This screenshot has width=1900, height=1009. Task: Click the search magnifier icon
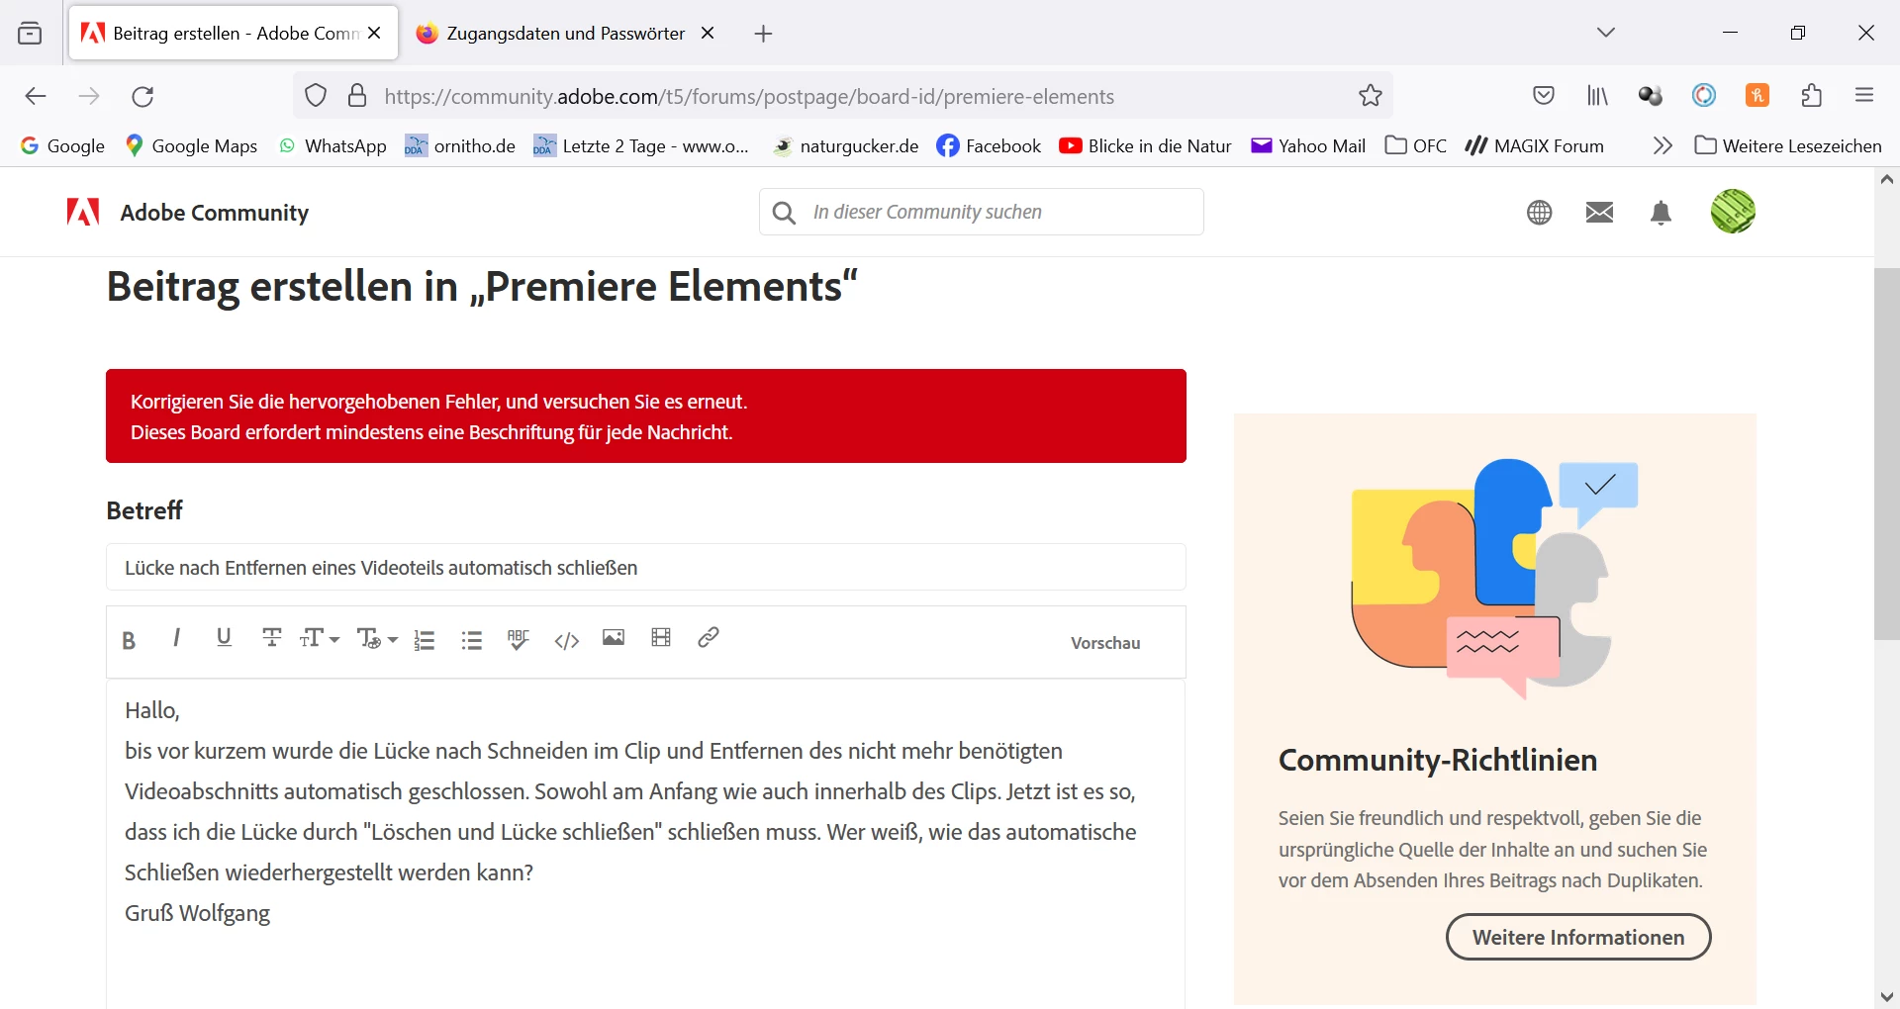click(x=784, y=213)
